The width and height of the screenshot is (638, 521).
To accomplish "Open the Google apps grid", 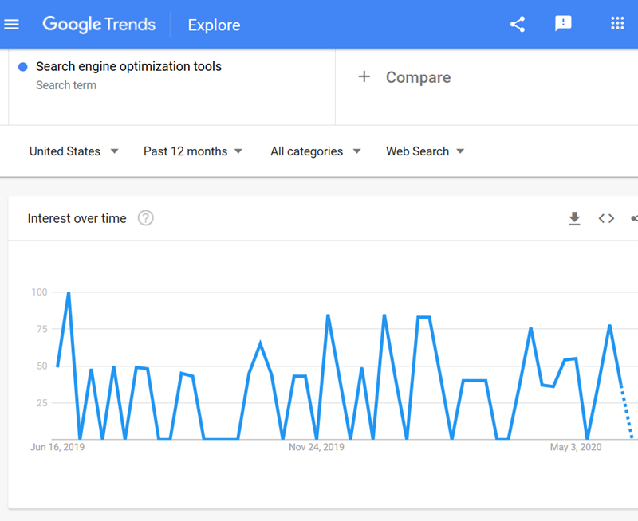I will coord(617,24).
